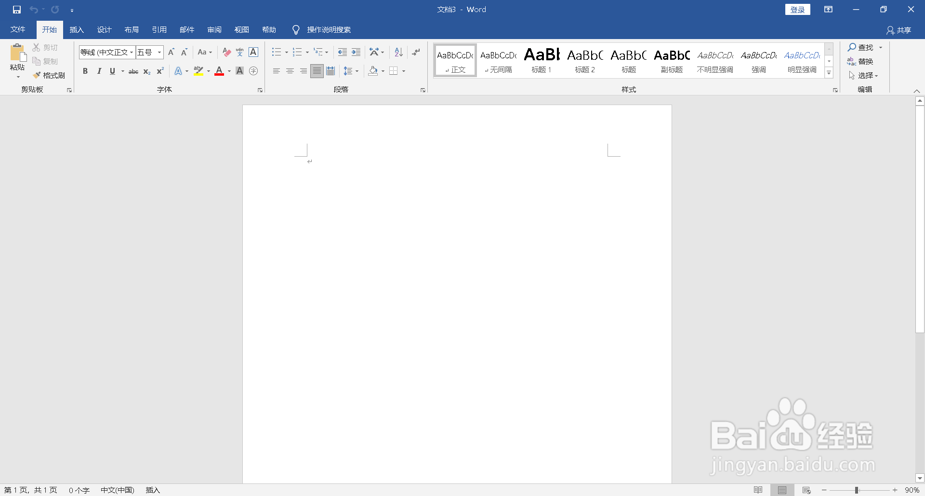Save the document with the floppy disk icon
The width and height of the screenshot is (925, 496).
[17, 10]
